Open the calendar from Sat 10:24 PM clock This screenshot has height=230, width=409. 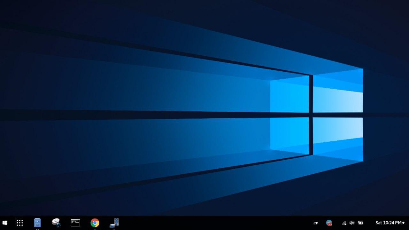pyautogui.click(x=388, y=223)
